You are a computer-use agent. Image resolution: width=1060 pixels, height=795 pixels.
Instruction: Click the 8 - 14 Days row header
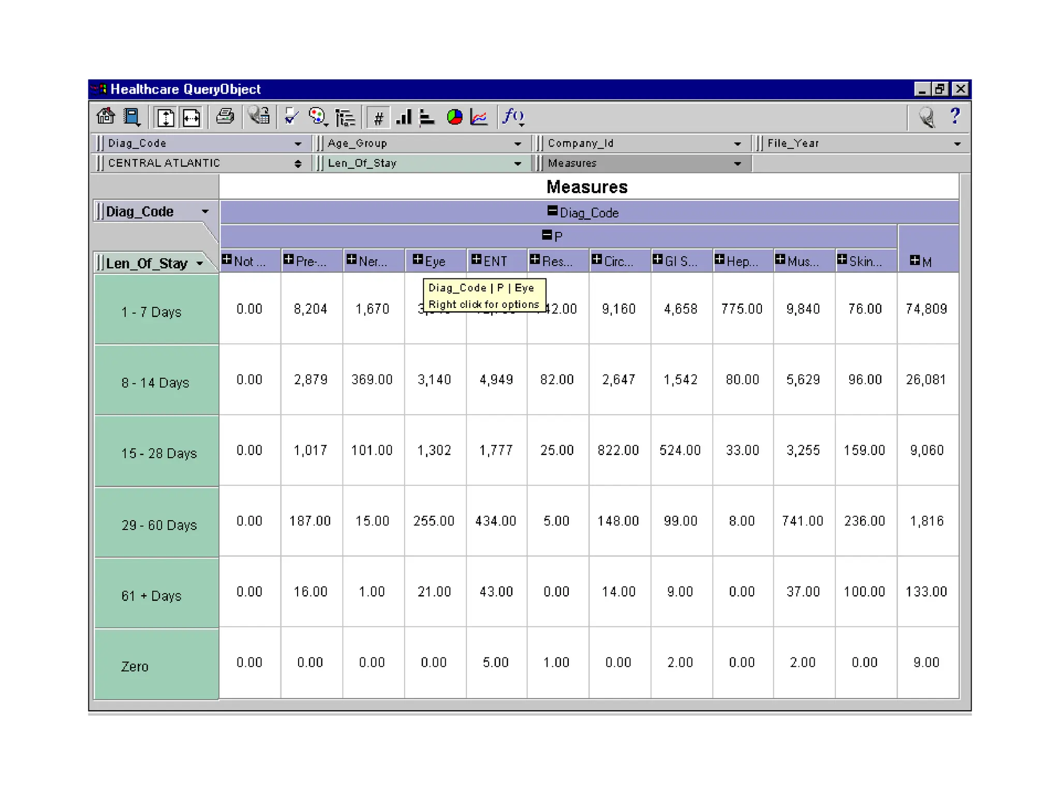point(156,382)
